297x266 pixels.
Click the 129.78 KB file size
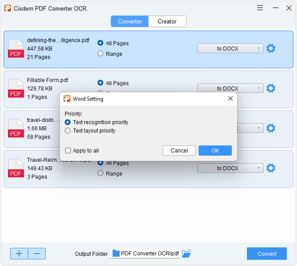tap(39, 89)
